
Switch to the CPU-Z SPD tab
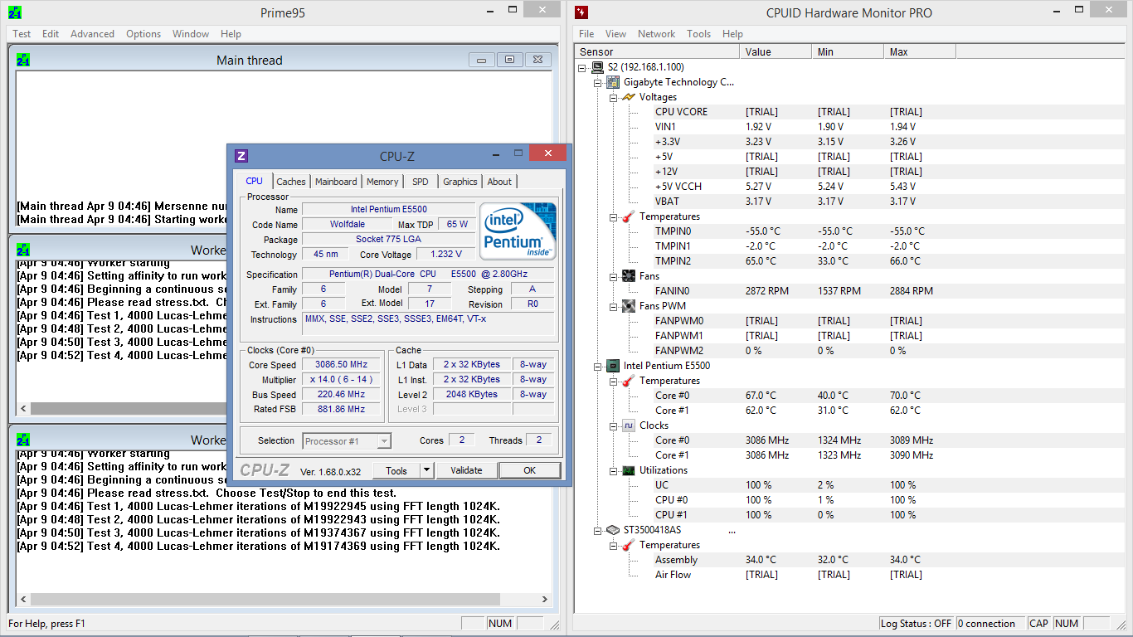[x=421, y=182]
